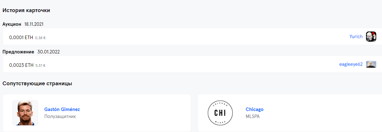Click the auction date 18.11.2021

click(x=34, y=24)
